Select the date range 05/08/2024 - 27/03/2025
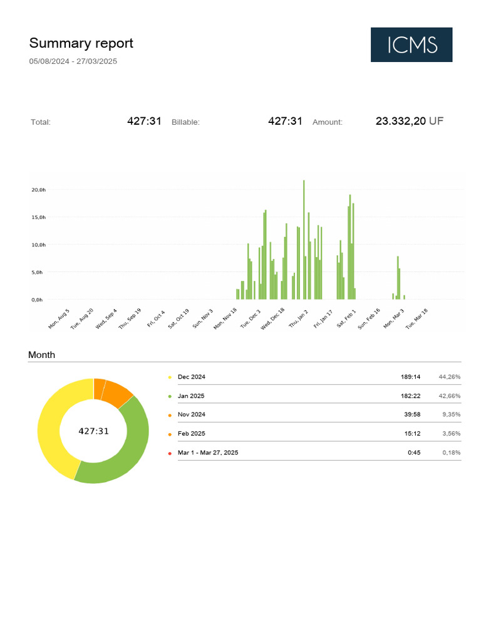 (x=73, y=61)
